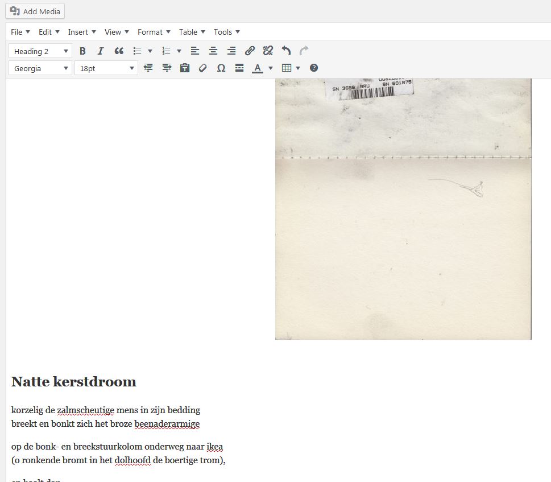The image size is (551, 482).
Task: Click the heading Natte kerstdroom
Action: click(x=74, y=382)
